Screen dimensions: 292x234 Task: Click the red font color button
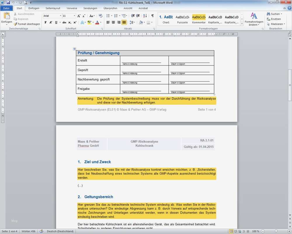pyautogui.click(x=97, y=23)
